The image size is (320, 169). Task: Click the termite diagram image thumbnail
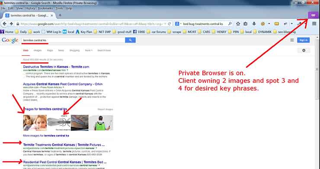tap(59, 122)
